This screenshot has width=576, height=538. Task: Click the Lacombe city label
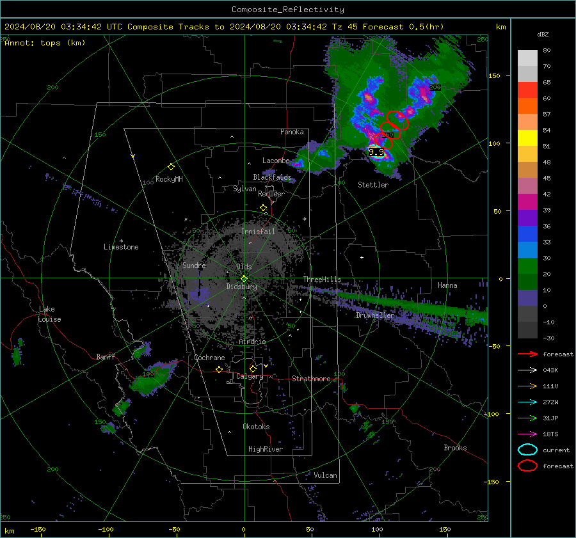click(276, 161)
